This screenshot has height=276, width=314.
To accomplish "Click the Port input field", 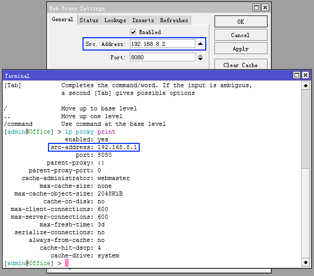I will point(162,57).
